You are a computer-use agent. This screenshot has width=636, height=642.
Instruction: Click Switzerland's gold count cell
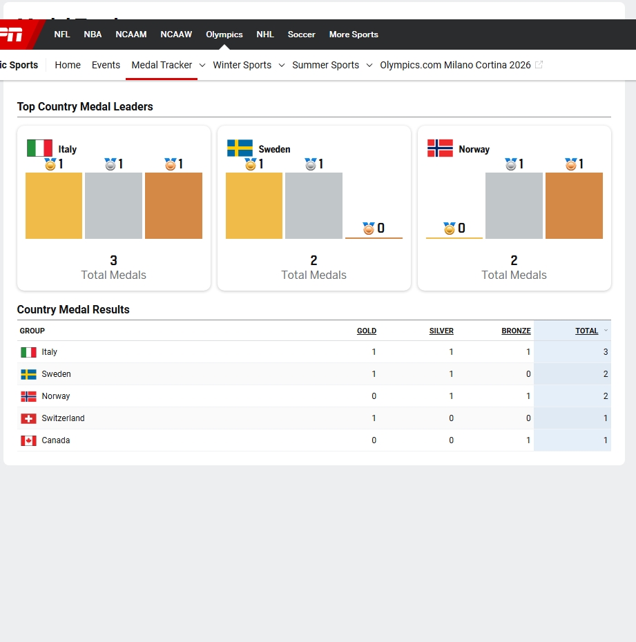[x=374, y=418]
